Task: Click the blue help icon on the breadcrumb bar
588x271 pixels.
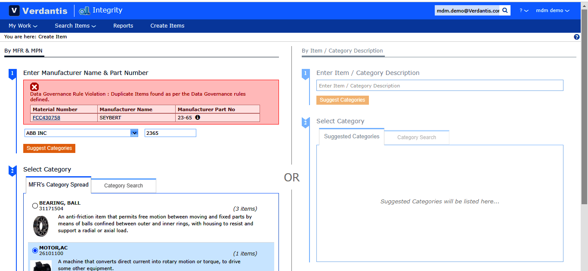Action: (577, 37)
